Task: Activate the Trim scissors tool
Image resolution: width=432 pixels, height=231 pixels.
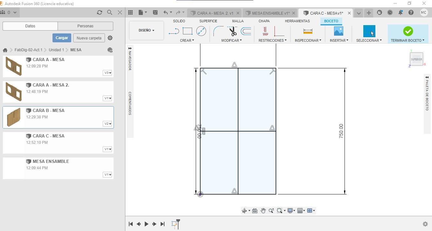Action: (x=233, y=31)
